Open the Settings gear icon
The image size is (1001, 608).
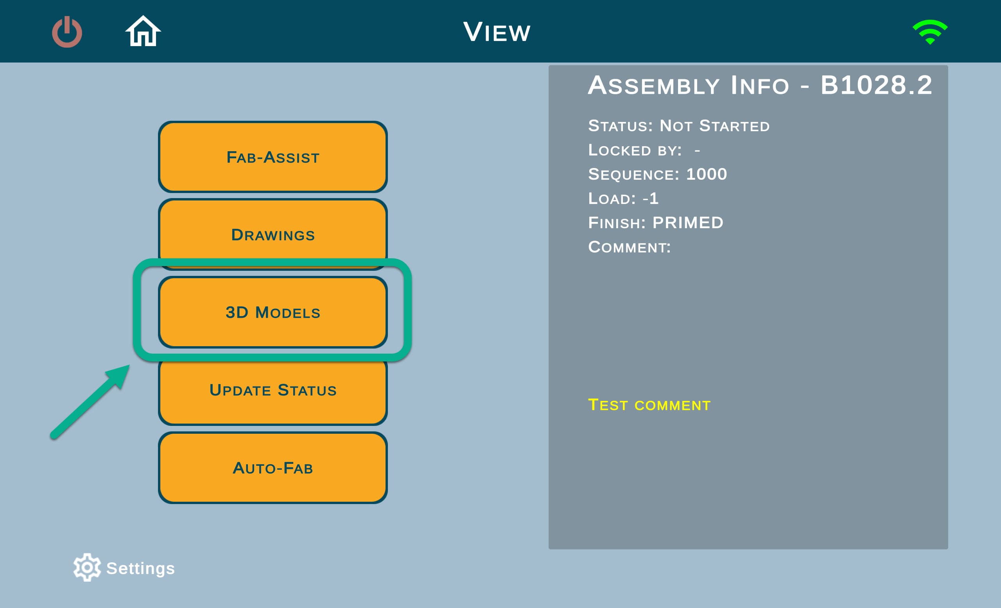87,567
